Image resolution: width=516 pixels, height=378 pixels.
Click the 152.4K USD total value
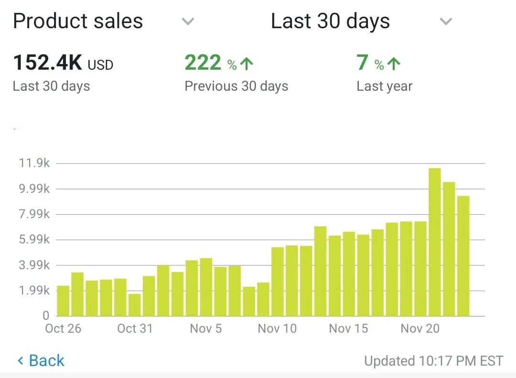pyautogui.click(x=63, y=63)
